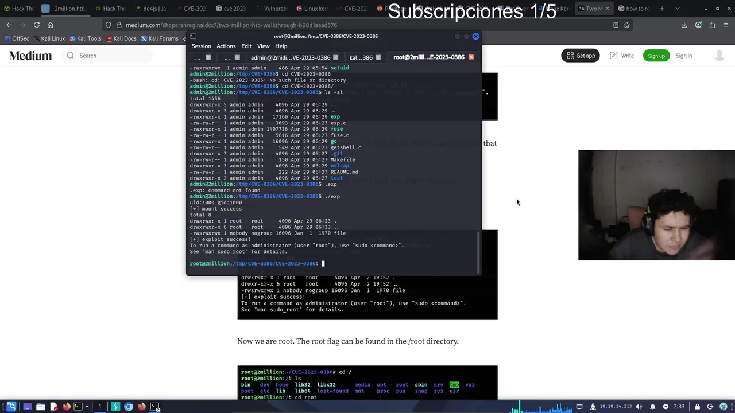Open the Edit menu in terminal

coord(246,46)
